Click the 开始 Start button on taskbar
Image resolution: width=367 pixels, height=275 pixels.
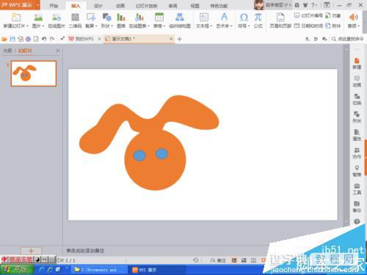pyautogui.click(x=17, y=270)
